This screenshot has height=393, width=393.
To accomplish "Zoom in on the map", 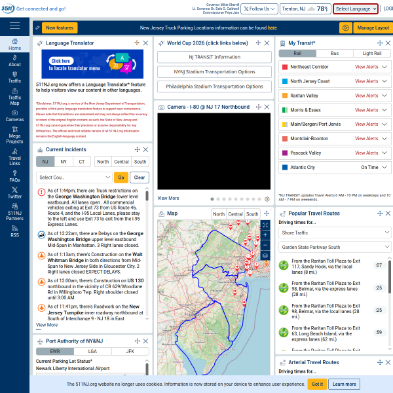I will (x=265, y=235).
